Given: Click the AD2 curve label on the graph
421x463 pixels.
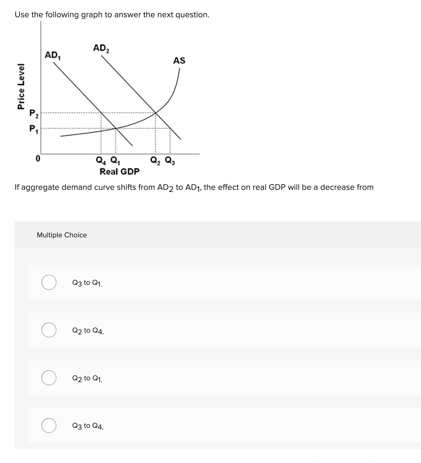Looking at the screenshot, I should (x=101, y=48).
